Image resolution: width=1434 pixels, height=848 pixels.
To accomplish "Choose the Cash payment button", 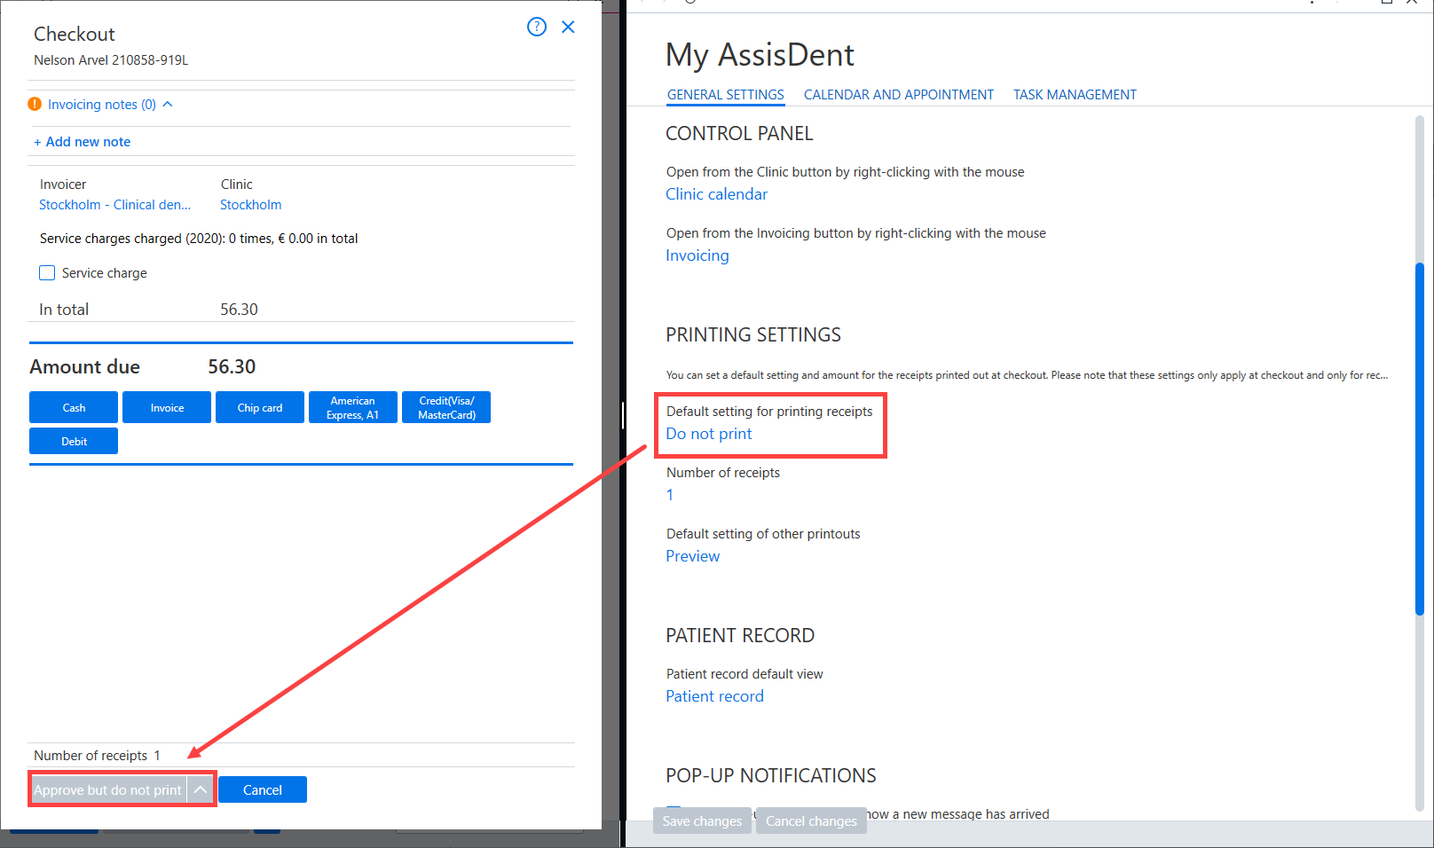I will 74,407.
